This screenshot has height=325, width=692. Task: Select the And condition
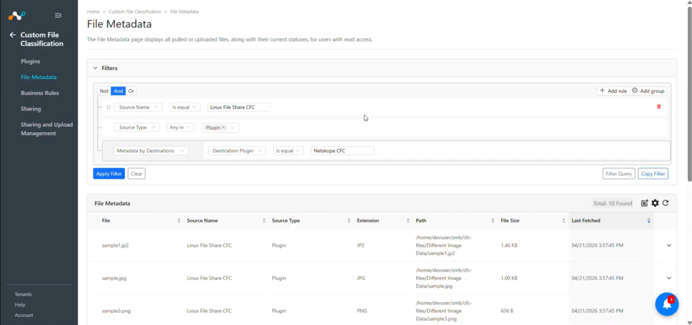click(118, 91)
